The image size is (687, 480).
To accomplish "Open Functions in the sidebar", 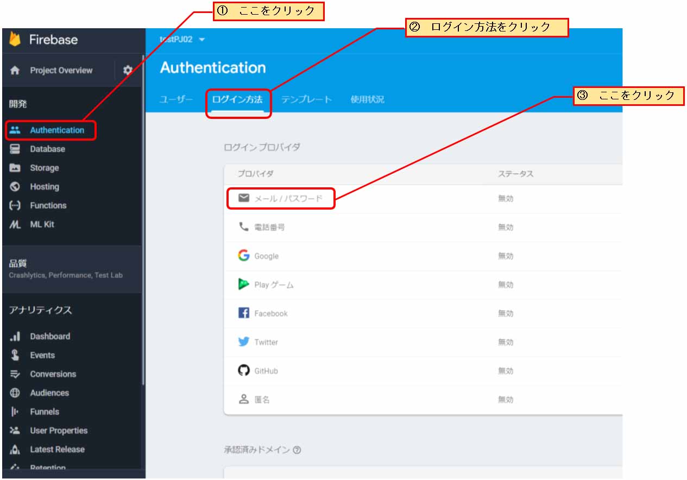I will [48, 205].
